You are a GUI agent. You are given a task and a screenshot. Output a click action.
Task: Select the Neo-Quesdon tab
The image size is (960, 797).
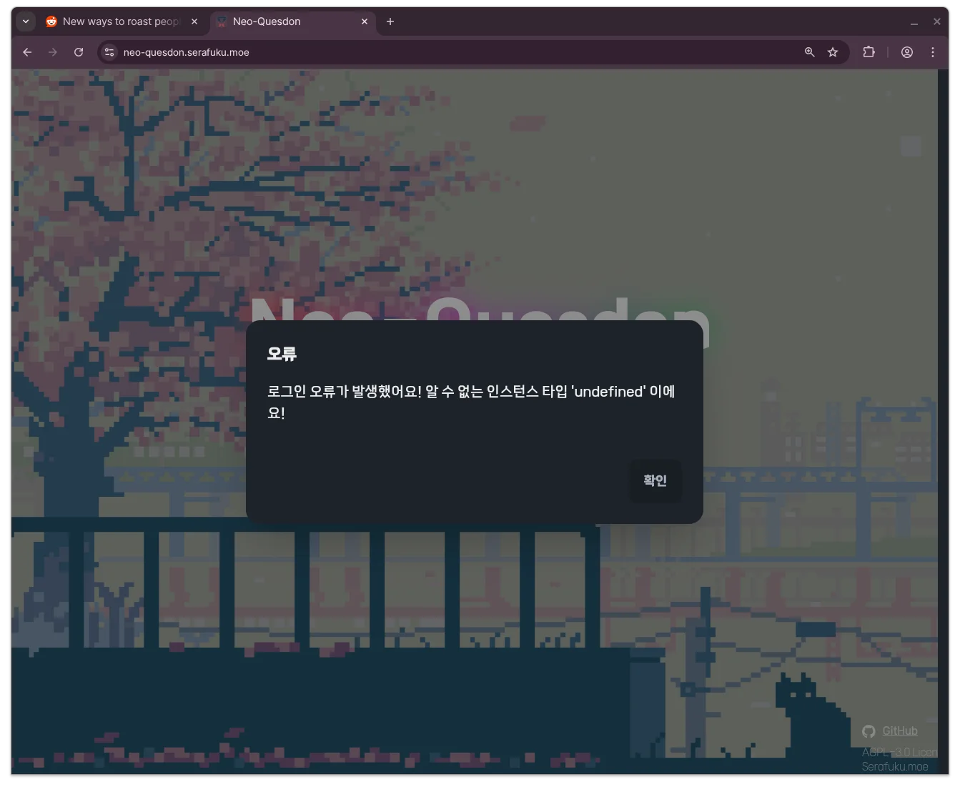286,21
